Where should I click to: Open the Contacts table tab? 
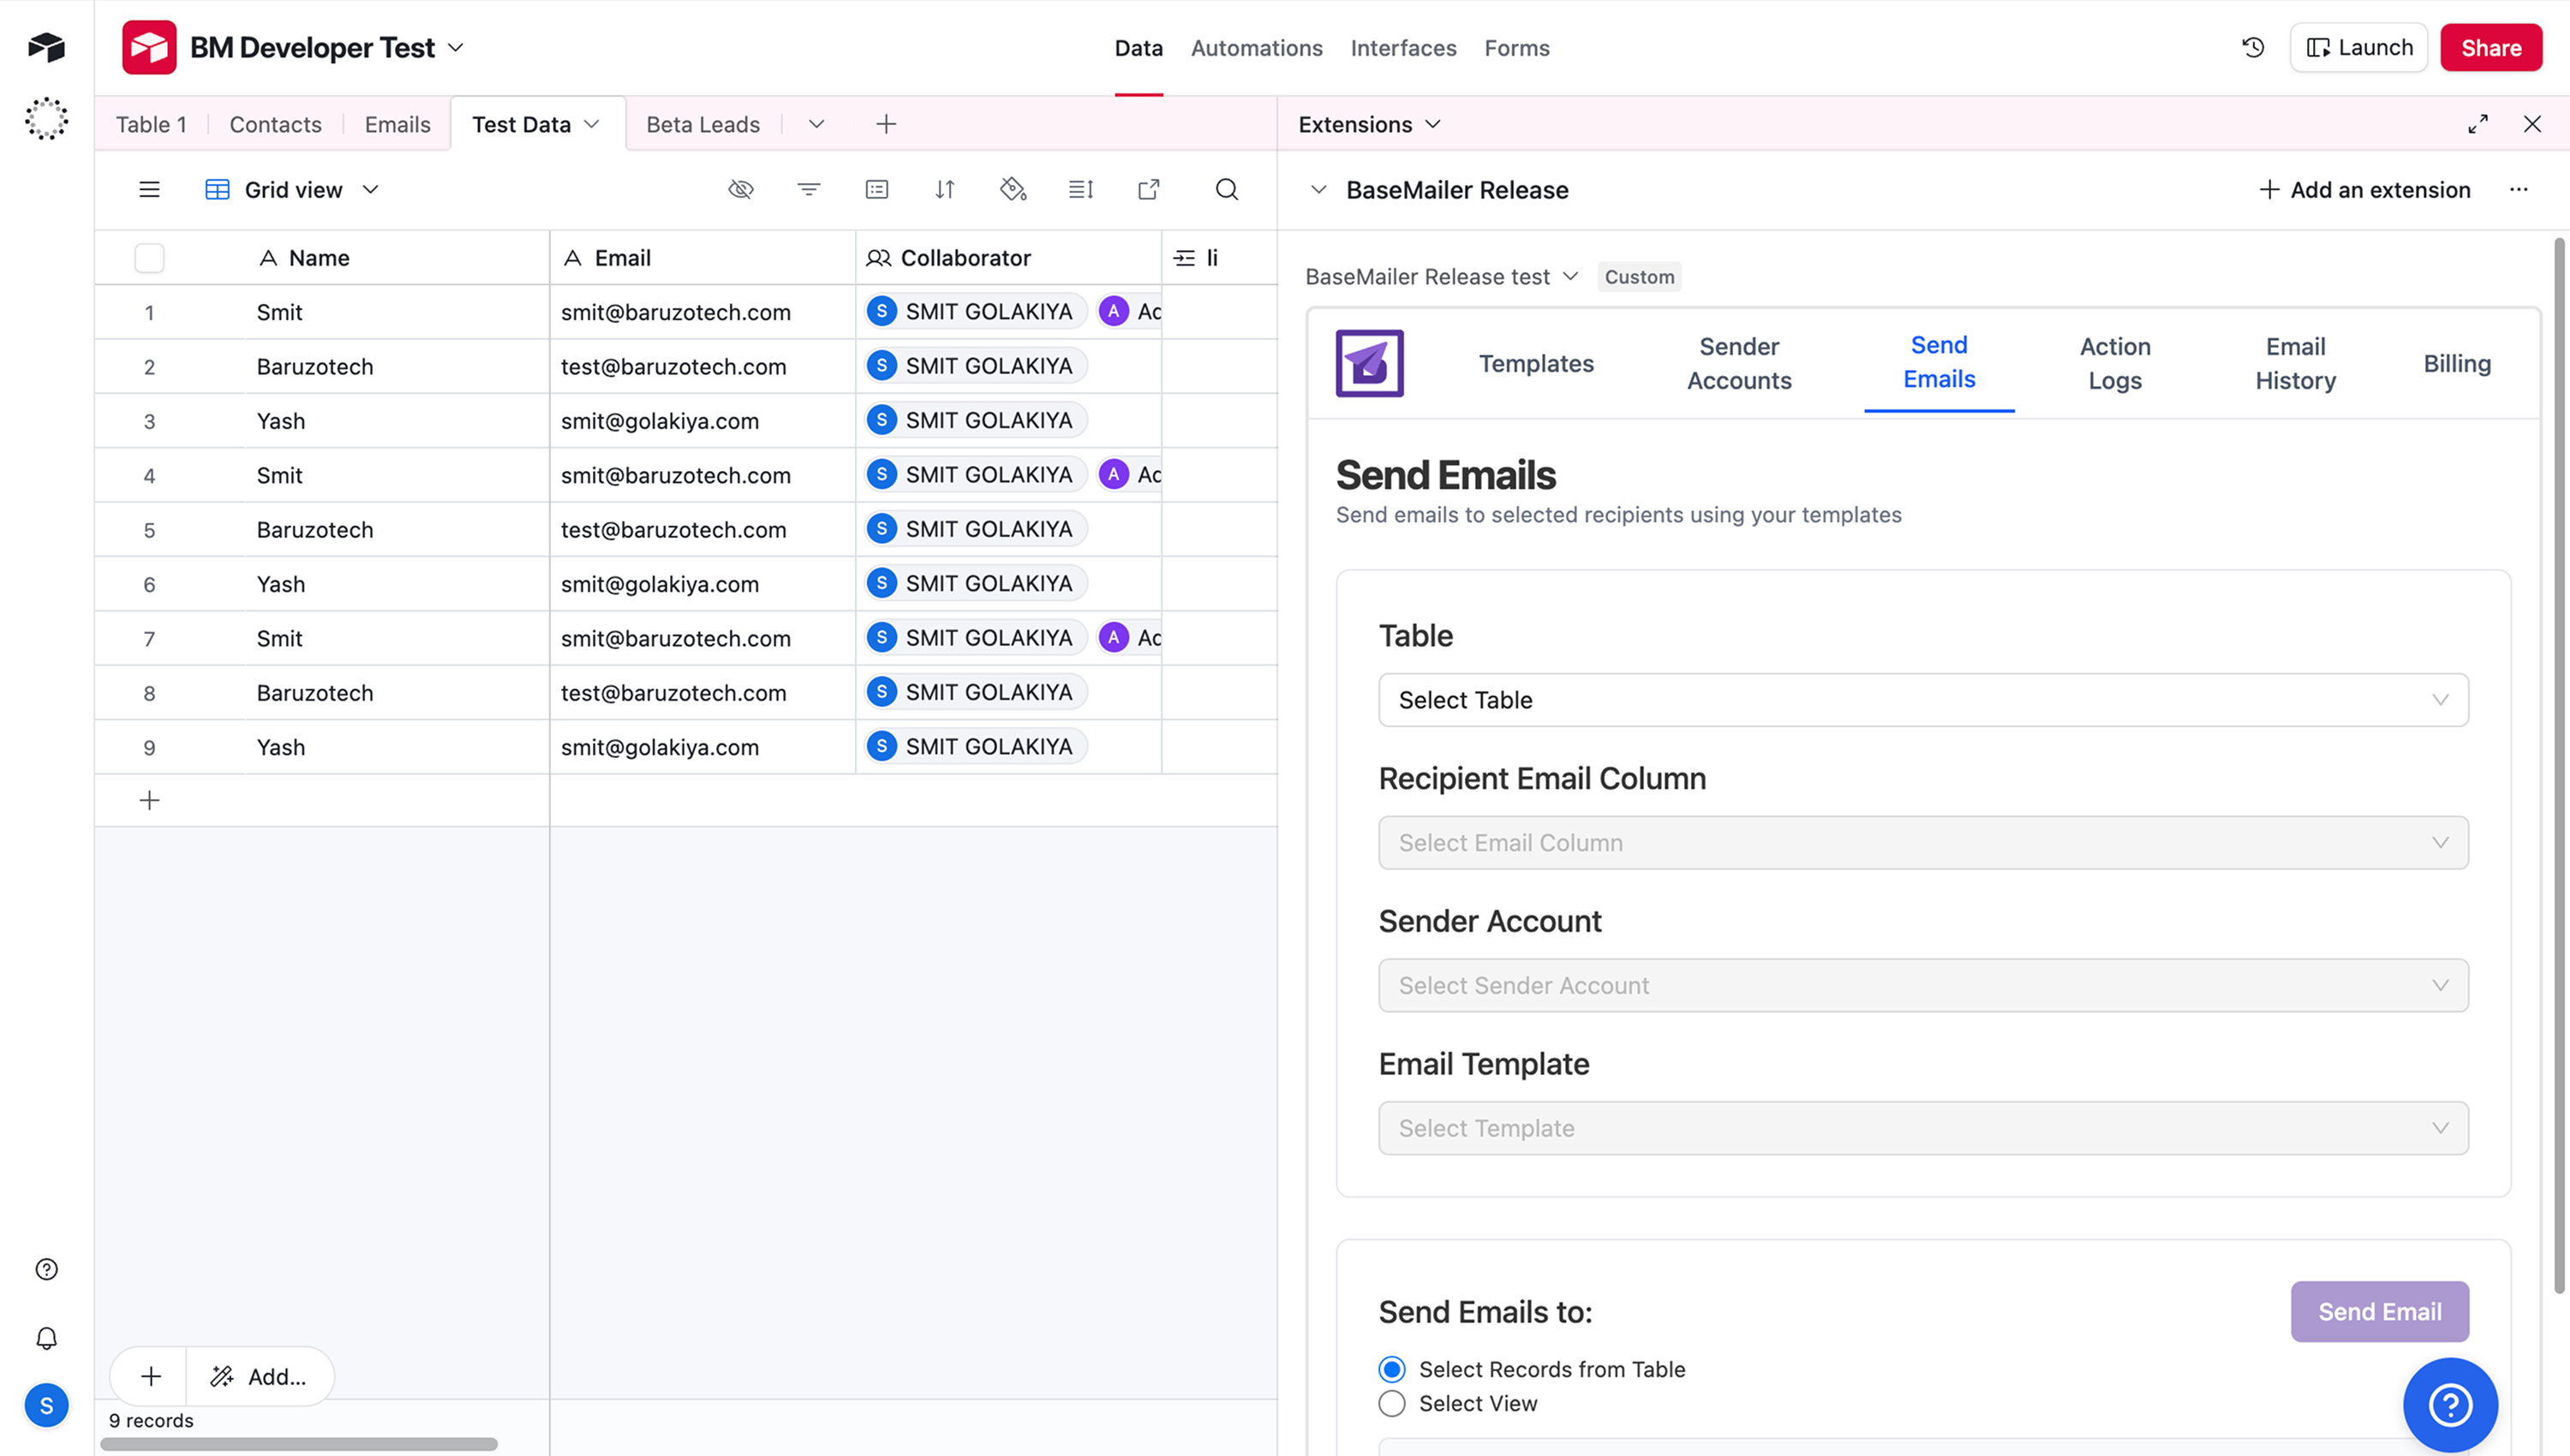coord(275,123)
